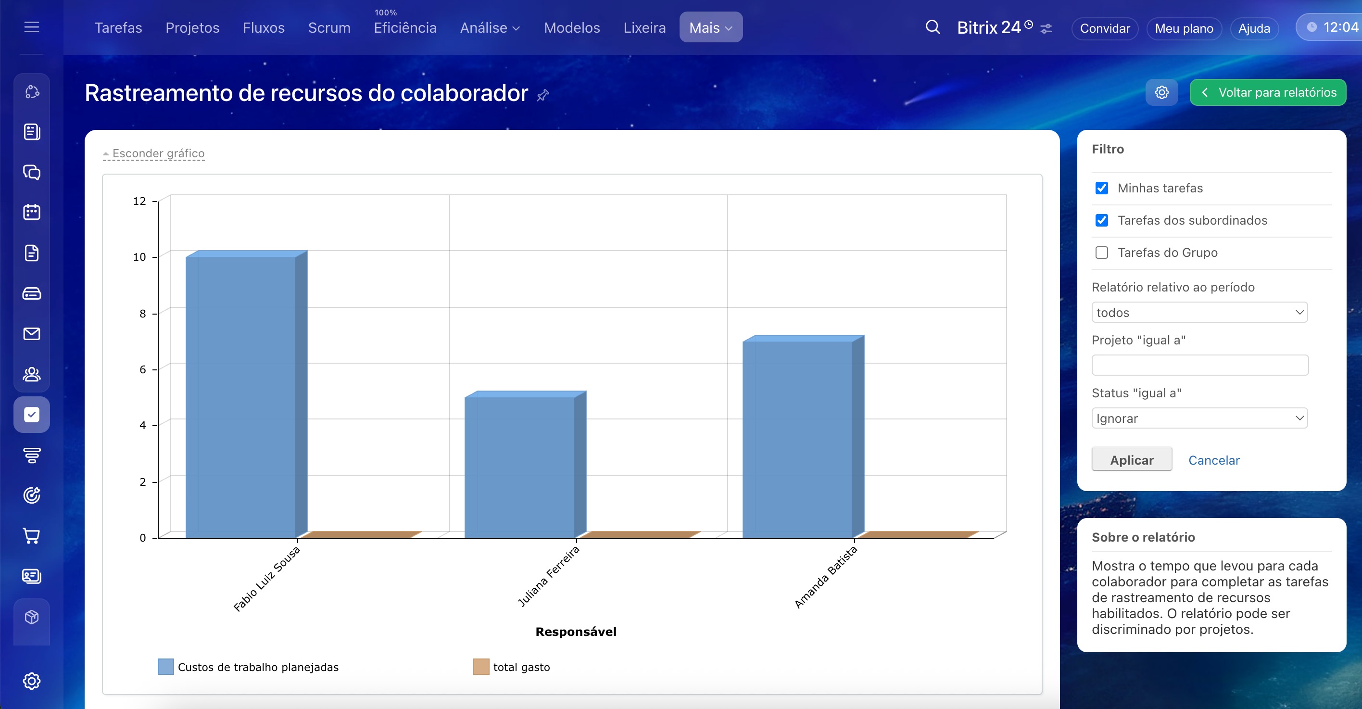Click the settings gear at sidebar bottom

[x=32, y=681]
